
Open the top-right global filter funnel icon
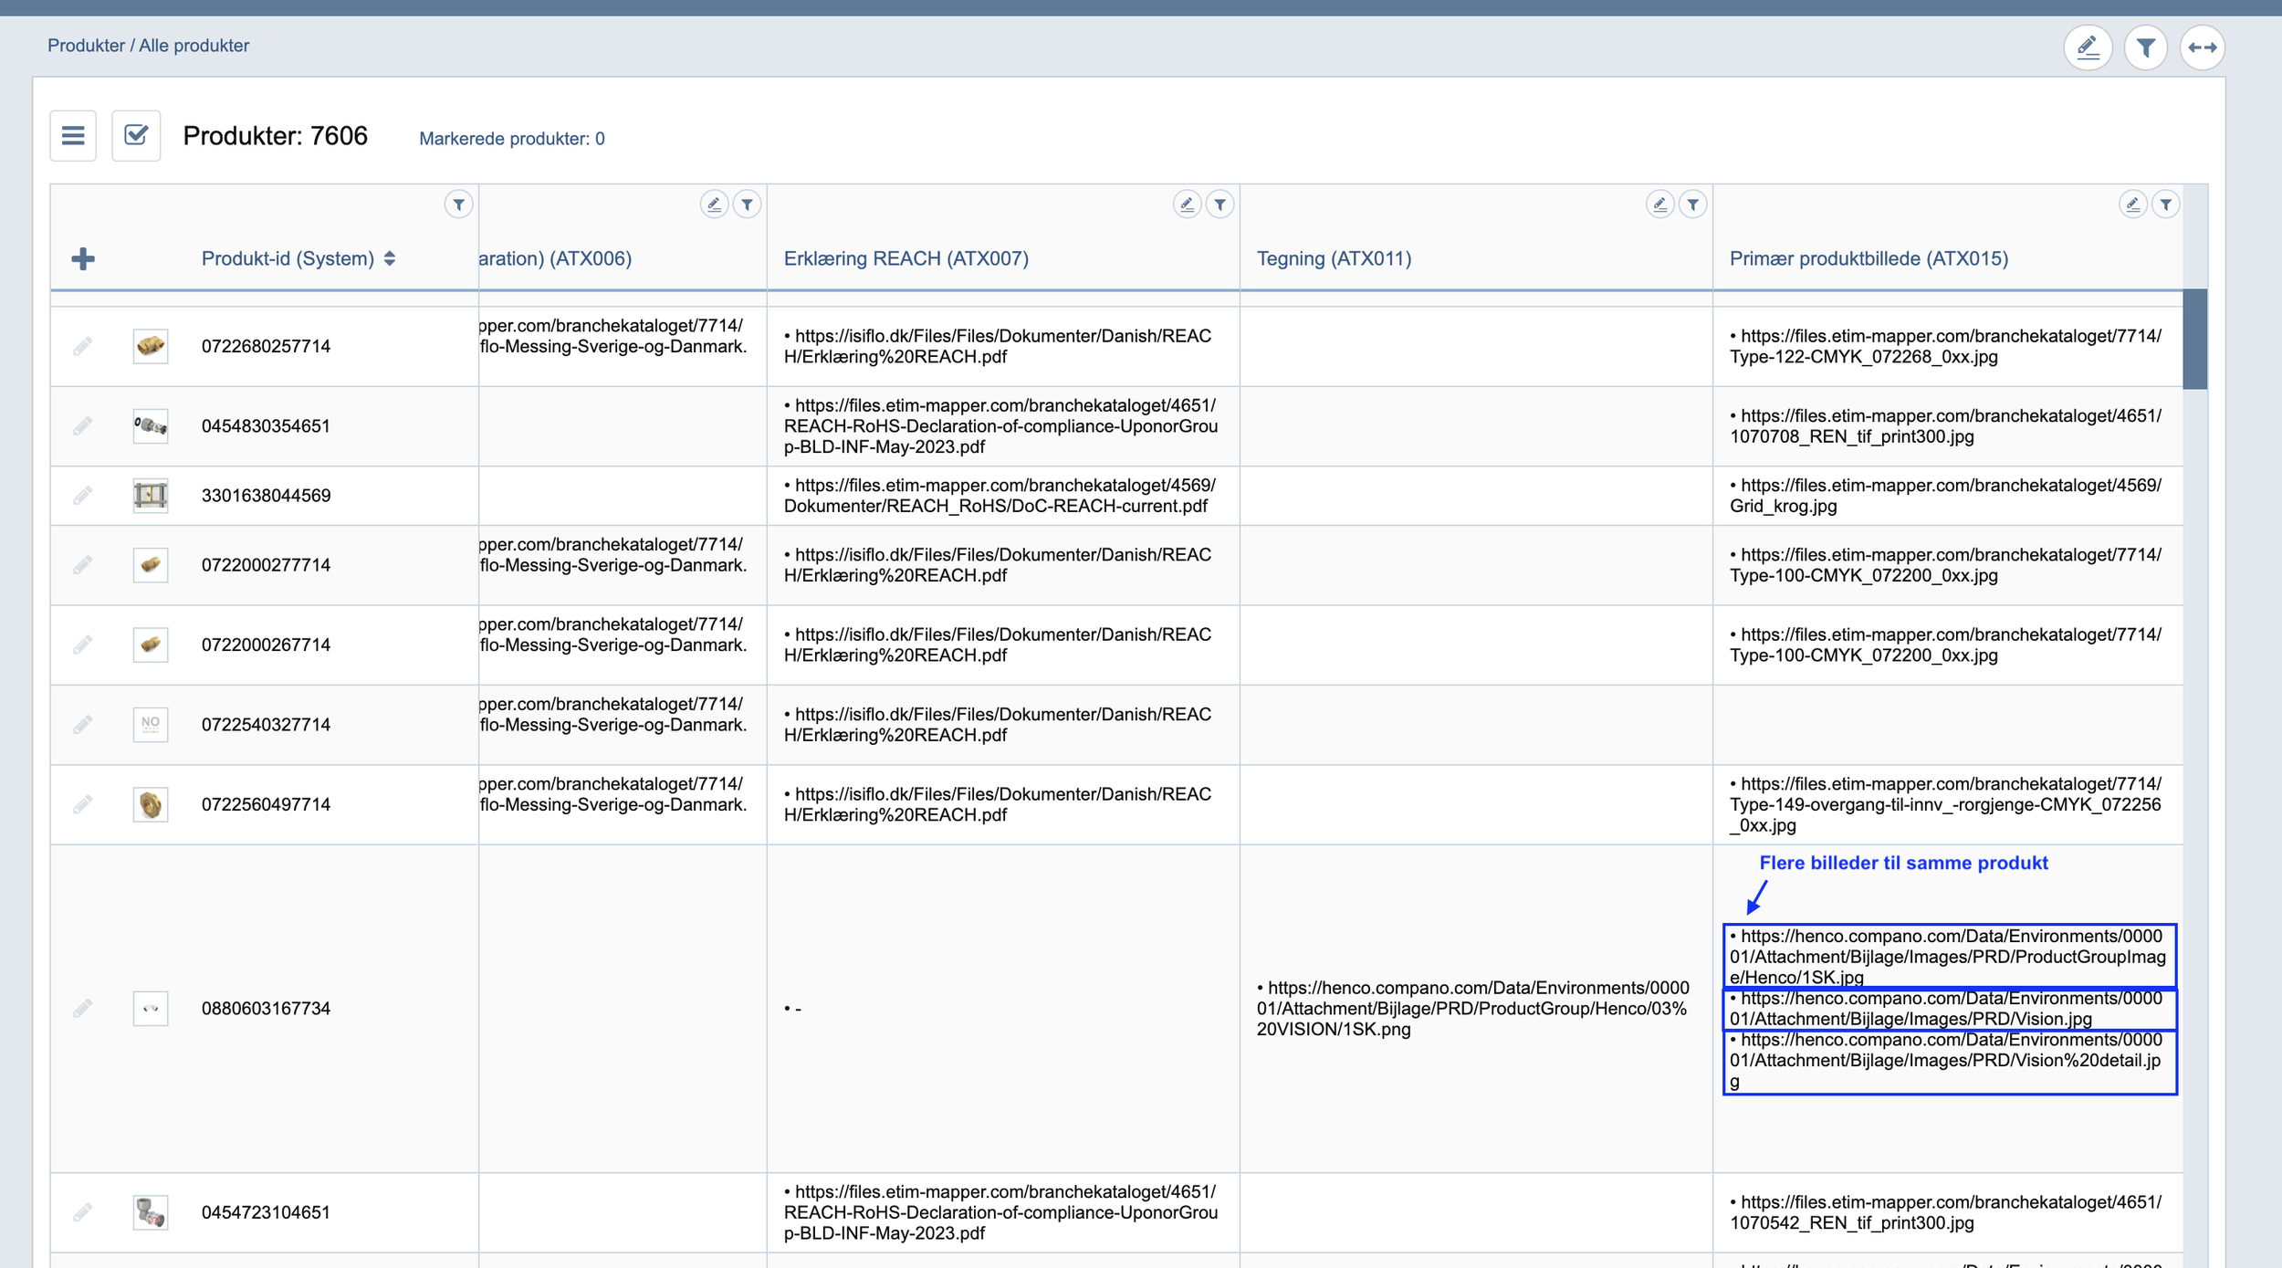tap(2145, 47)
